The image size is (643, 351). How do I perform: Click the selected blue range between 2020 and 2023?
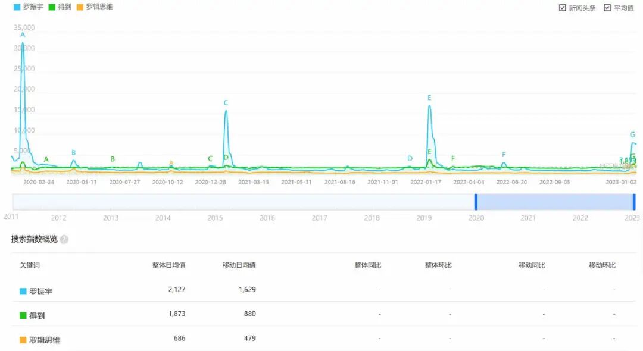click(555, 202)
